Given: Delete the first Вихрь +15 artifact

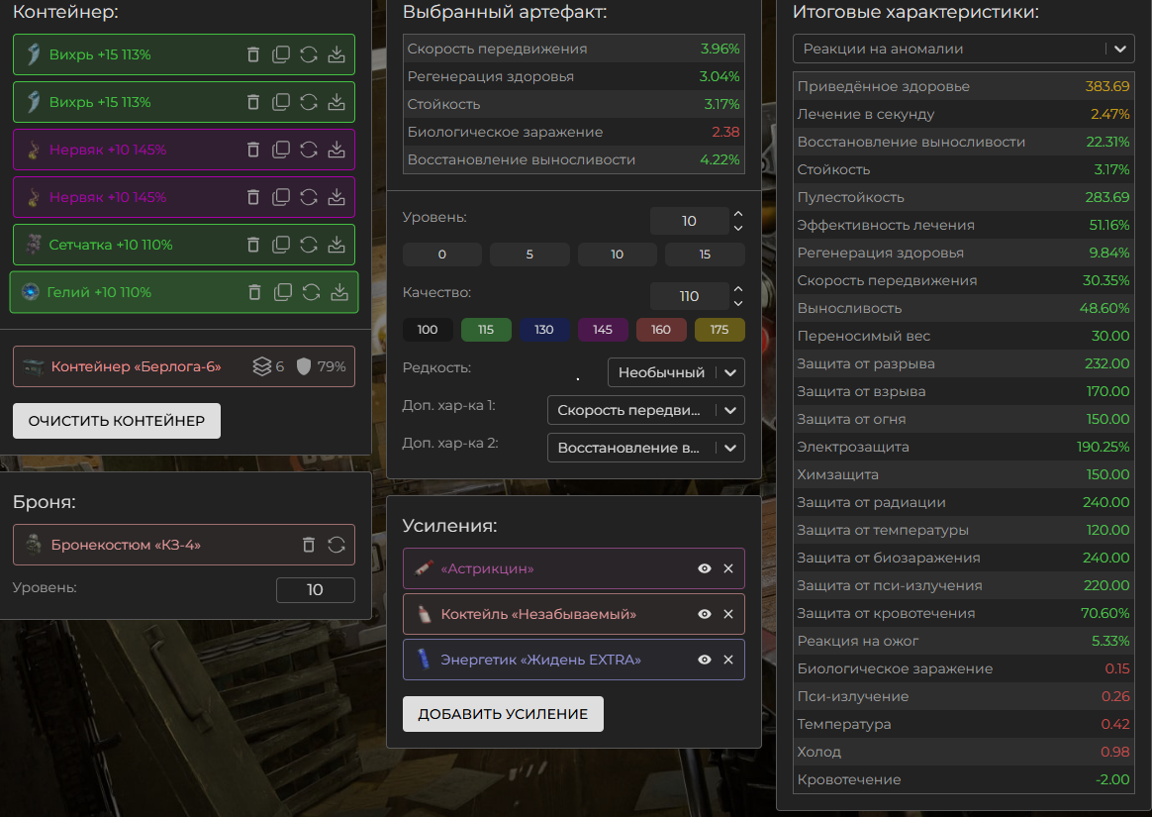Looking at the screenshot, I should (x=253, y=54).
